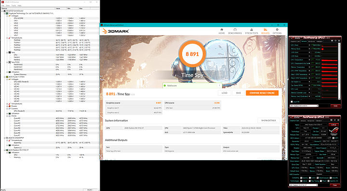Click the Value column header in HWMonitor
The image size is (347, 191).
coord(61,8)
